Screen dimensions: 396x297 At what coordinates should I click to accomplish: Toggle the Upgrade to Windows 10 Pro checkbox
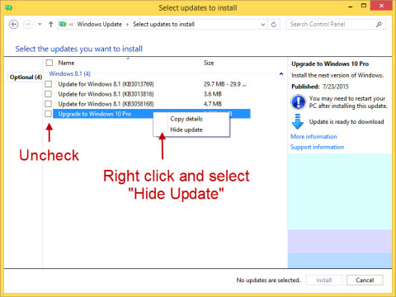click(x=48, y=114)
